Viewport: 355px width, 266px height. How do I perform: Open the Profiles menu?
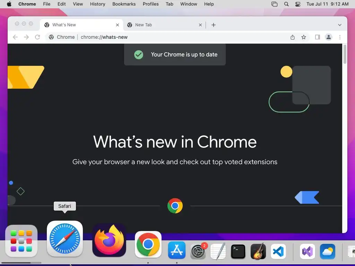click(x=150, y=4)
